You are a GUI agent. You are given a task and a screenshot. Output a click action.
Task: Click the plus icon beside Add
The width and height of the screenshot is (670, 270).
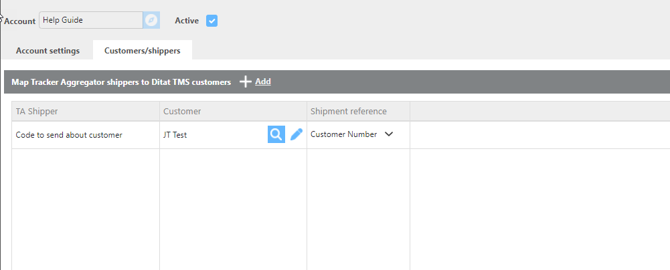click(245, 82)
